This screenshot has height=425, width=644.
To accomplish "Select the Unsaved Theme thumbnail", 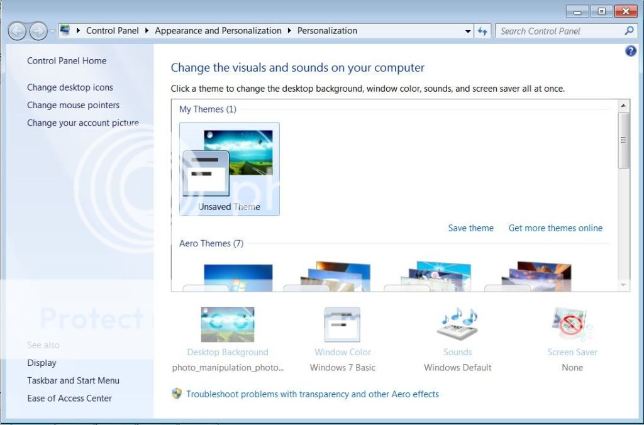I will [229, 168].
